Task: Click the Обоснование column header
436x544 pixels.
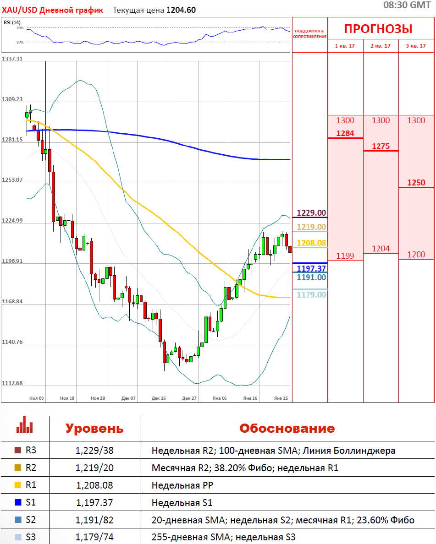Action: [x=287, y=429]
